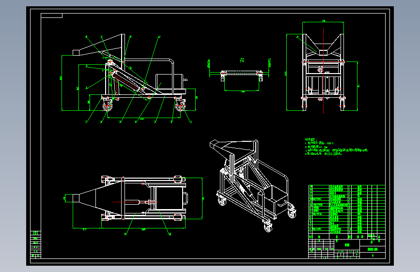Select the left caster wheel in the side view
Image resolution: width=420 pixels, height=272 pixels.
(x=108, y=105)
